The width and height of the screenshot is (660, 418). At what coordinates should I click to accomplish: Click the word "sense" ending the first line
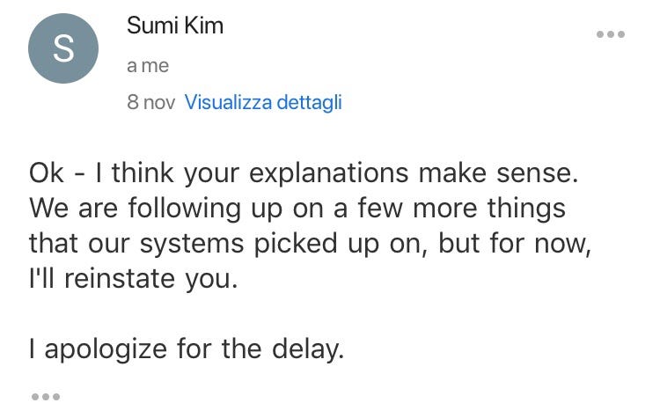click(534, 174)
